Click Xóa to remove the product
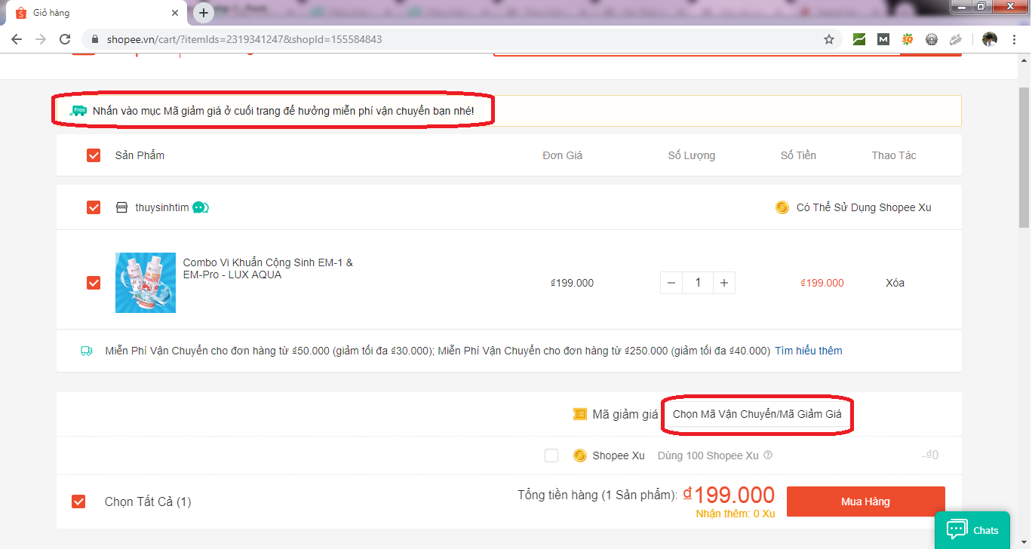This screenshot has width=1032, height=549. tap(895, 283)
